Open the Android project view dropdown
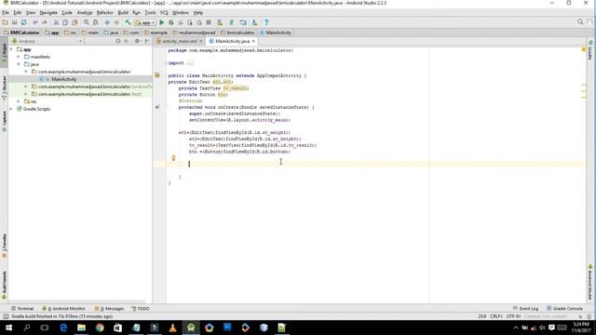This screenshot has height=335, width=596. (47, 41)
